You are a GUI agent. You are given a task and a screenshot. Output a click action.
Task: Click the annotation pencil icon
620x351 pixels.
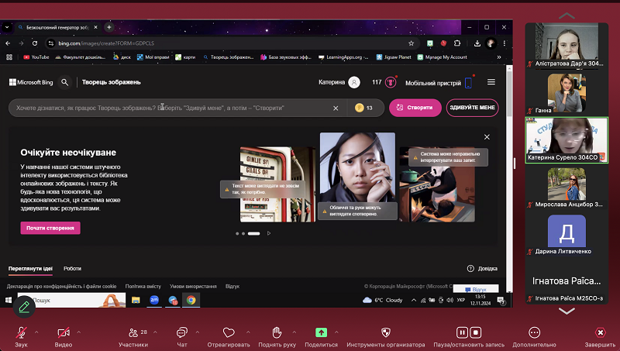pyautogui.click(x=24, y=307)
